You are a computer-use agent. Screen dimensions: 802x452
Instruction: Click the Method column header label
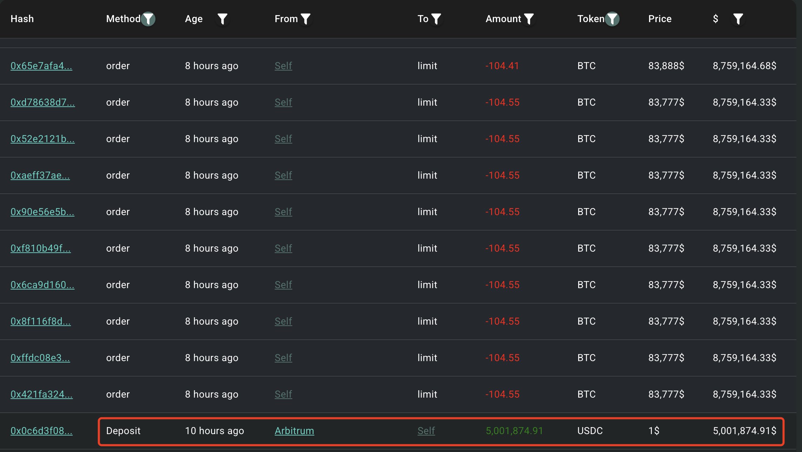click(x=123, y=19)
